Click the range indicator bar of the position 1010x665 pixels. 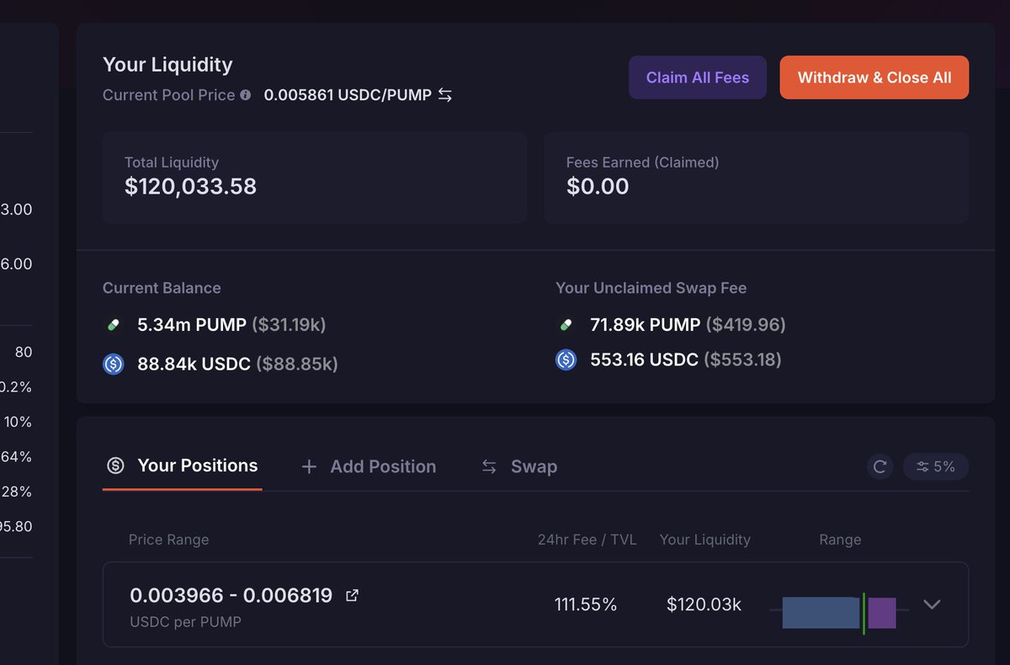[x=837, y=613]
